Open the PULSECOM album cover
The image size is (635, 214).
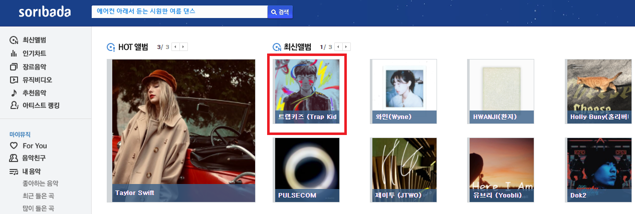click(307, 170)
